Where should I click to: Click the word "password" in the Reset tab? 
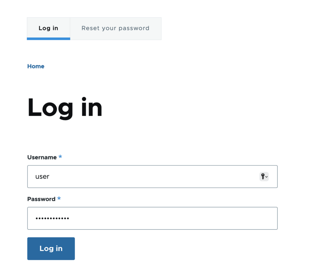[x=134, y=28]
